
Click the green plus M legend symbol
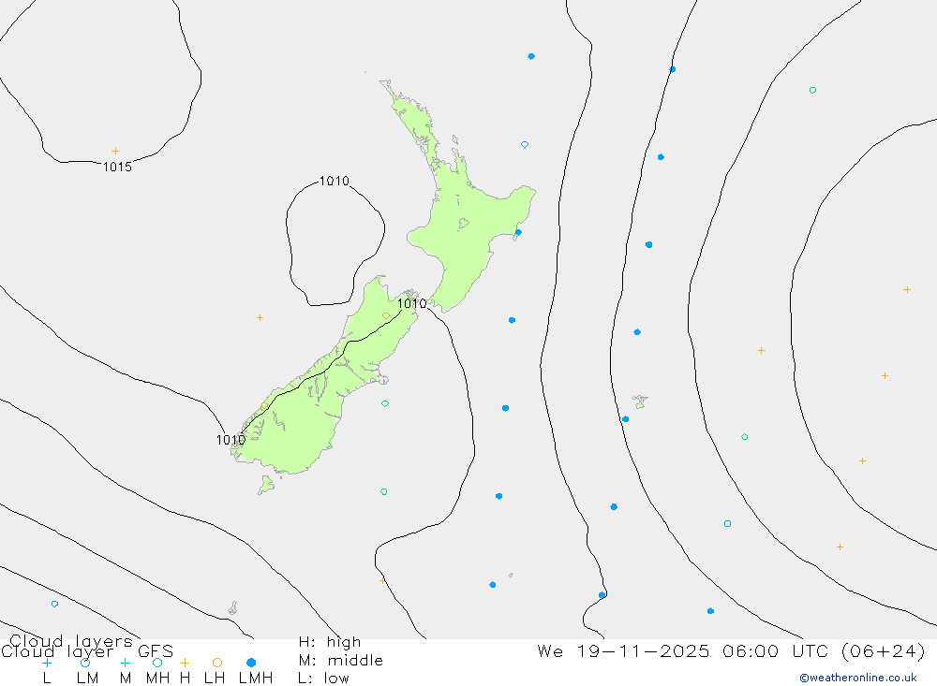125,663
